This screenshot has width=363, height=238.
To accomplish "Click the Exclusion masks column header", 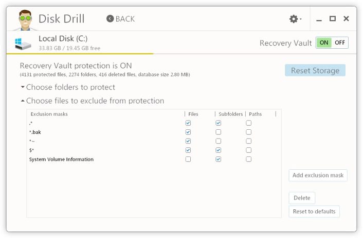I will coord(49,114).
